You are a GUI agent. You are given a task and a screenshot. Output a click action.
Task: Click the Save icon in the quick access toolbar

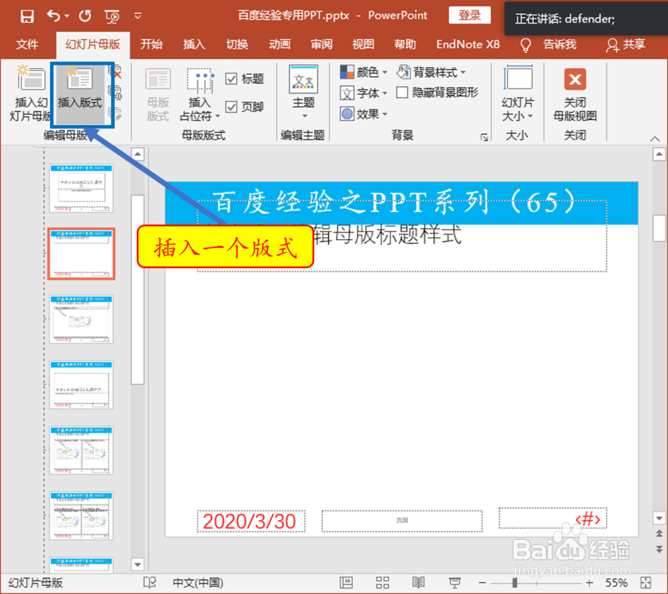pos(27,16)
